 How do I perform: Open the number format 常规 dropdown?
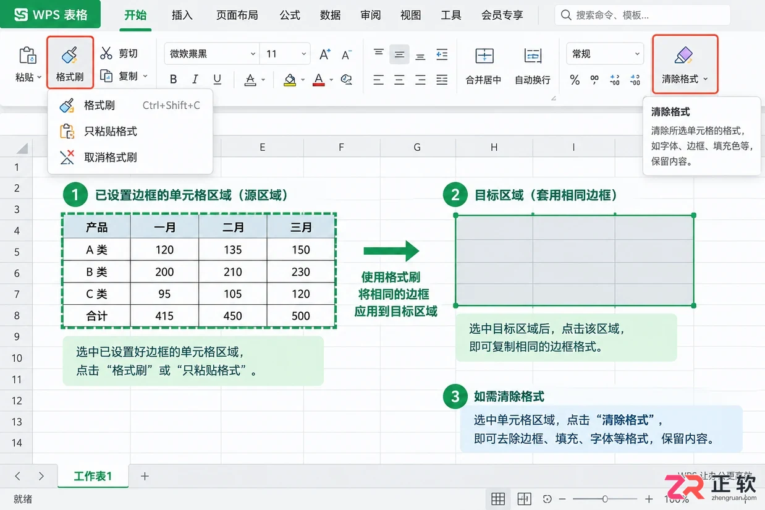pyautogui.click(x=637, y=54)
